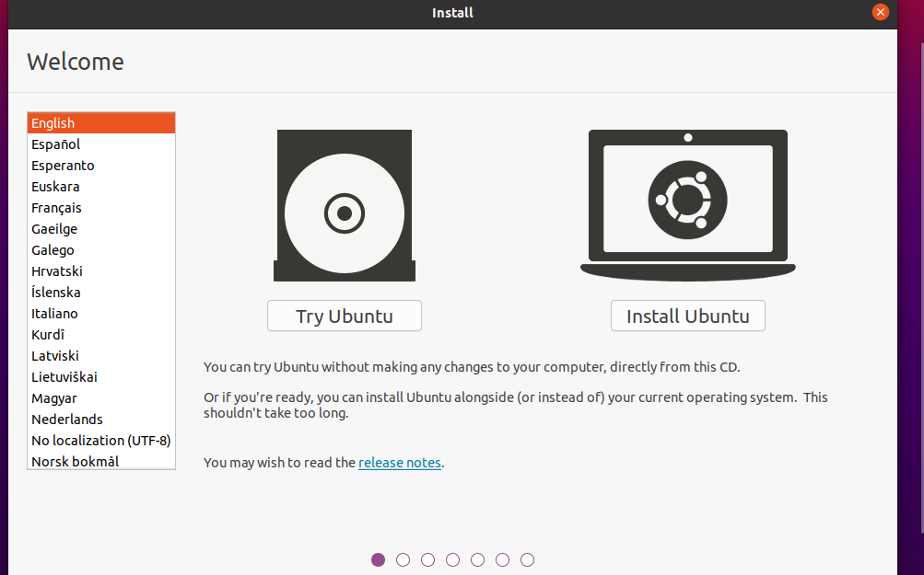This screenshot has height=575, width=924.
Task: Close the Install window
Action: click(881, 12)
